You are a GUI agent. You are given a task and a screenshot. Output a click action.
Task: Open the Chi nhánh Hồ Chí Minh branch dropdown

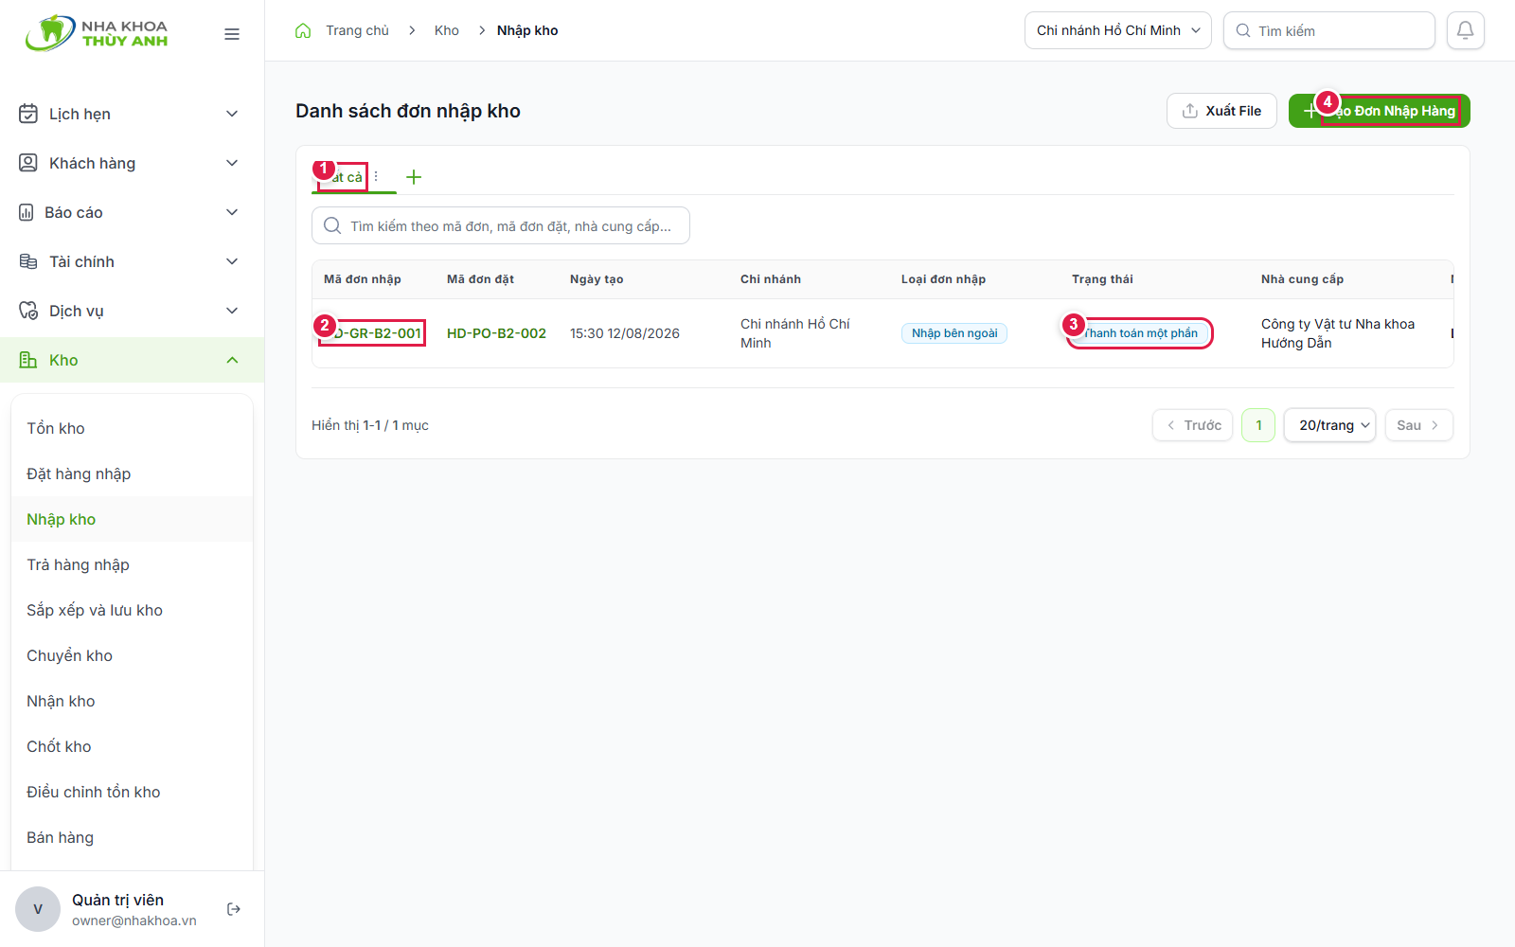(x=1117, y=30)
